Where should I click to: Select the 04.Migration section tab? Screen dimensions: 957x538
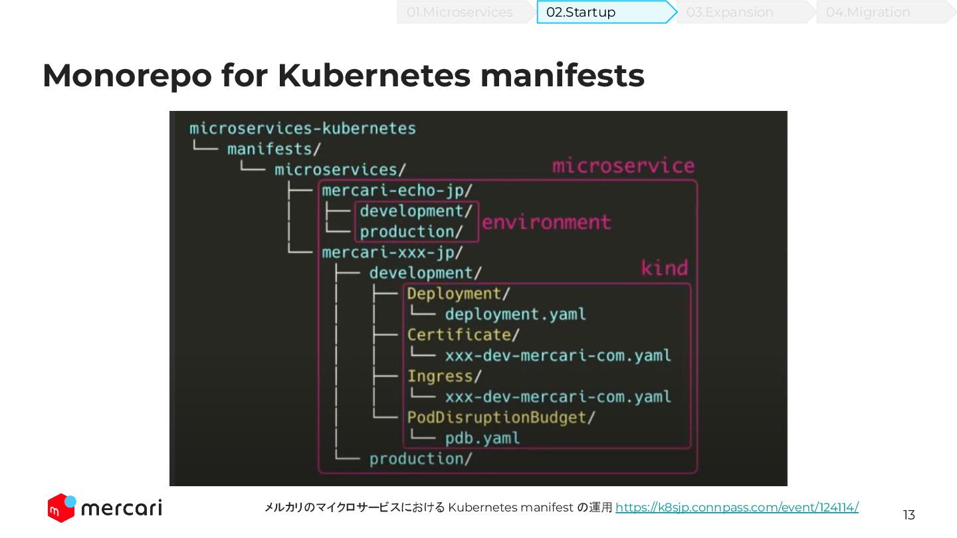click(885, 12)
